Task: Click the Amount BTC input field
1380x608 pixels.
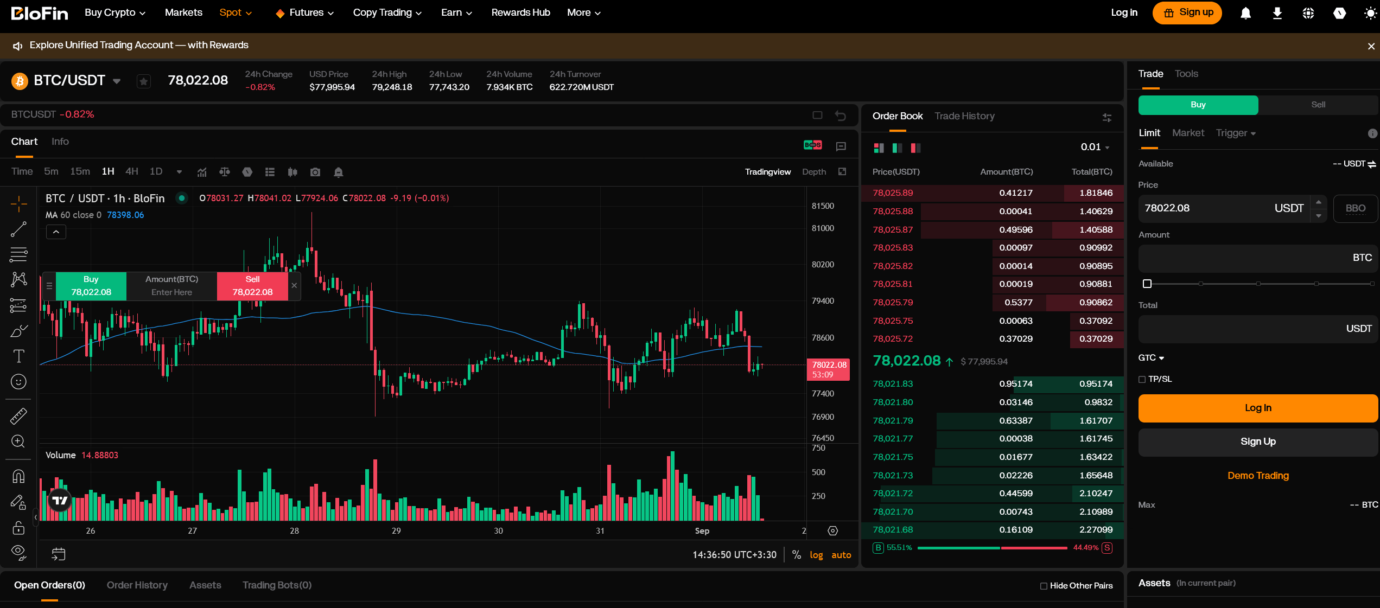Action: pyautogui.click(x=1258, y=258)
